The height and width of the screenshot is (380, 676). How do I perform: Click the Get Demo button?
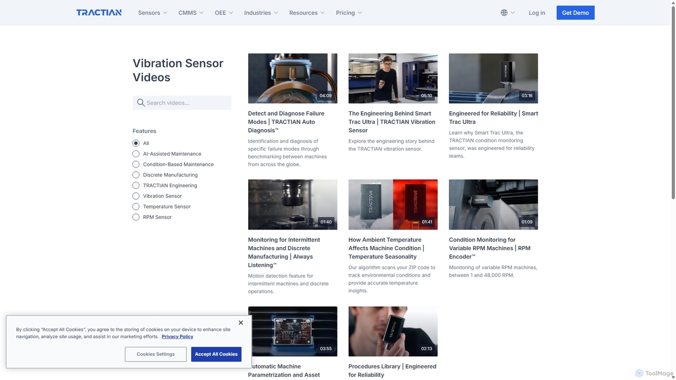tap(575, 13)
